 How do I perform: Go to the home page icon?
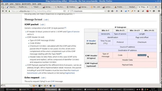(x=138, y=11)
